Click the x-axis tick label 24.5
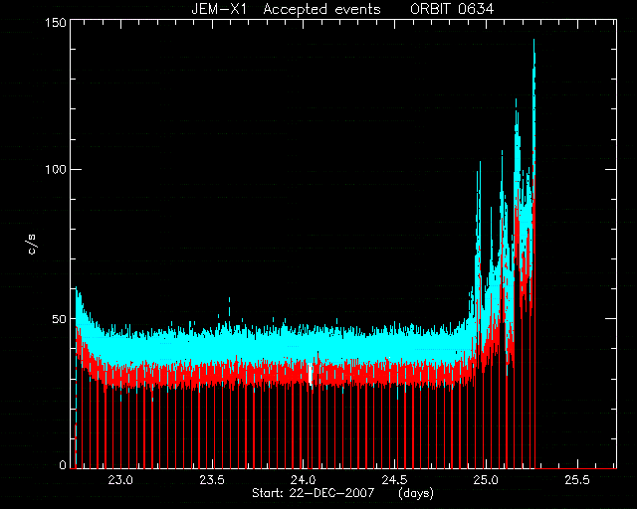 (394, 480)
